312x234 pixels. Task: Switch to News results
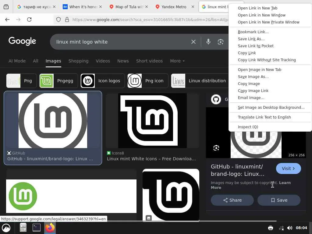[x=123, y=61]
